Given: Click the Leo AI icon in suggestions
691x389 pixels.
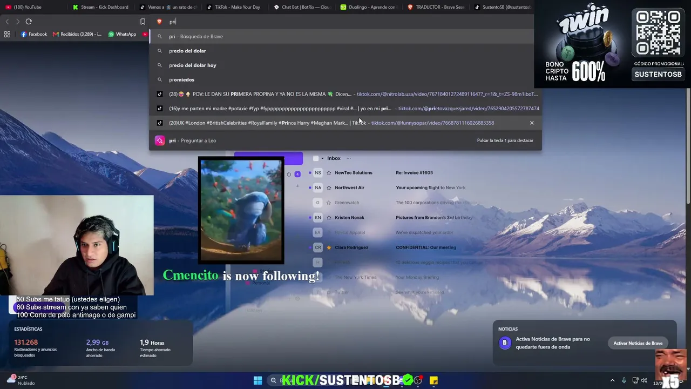Looking at the screenshot, I should coord(159,140).
